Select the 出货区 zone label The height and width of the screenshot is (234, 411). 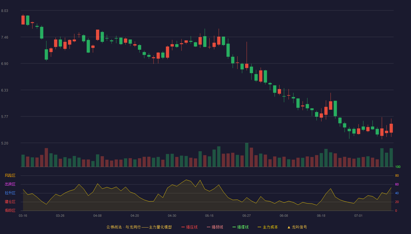[10, 184]
